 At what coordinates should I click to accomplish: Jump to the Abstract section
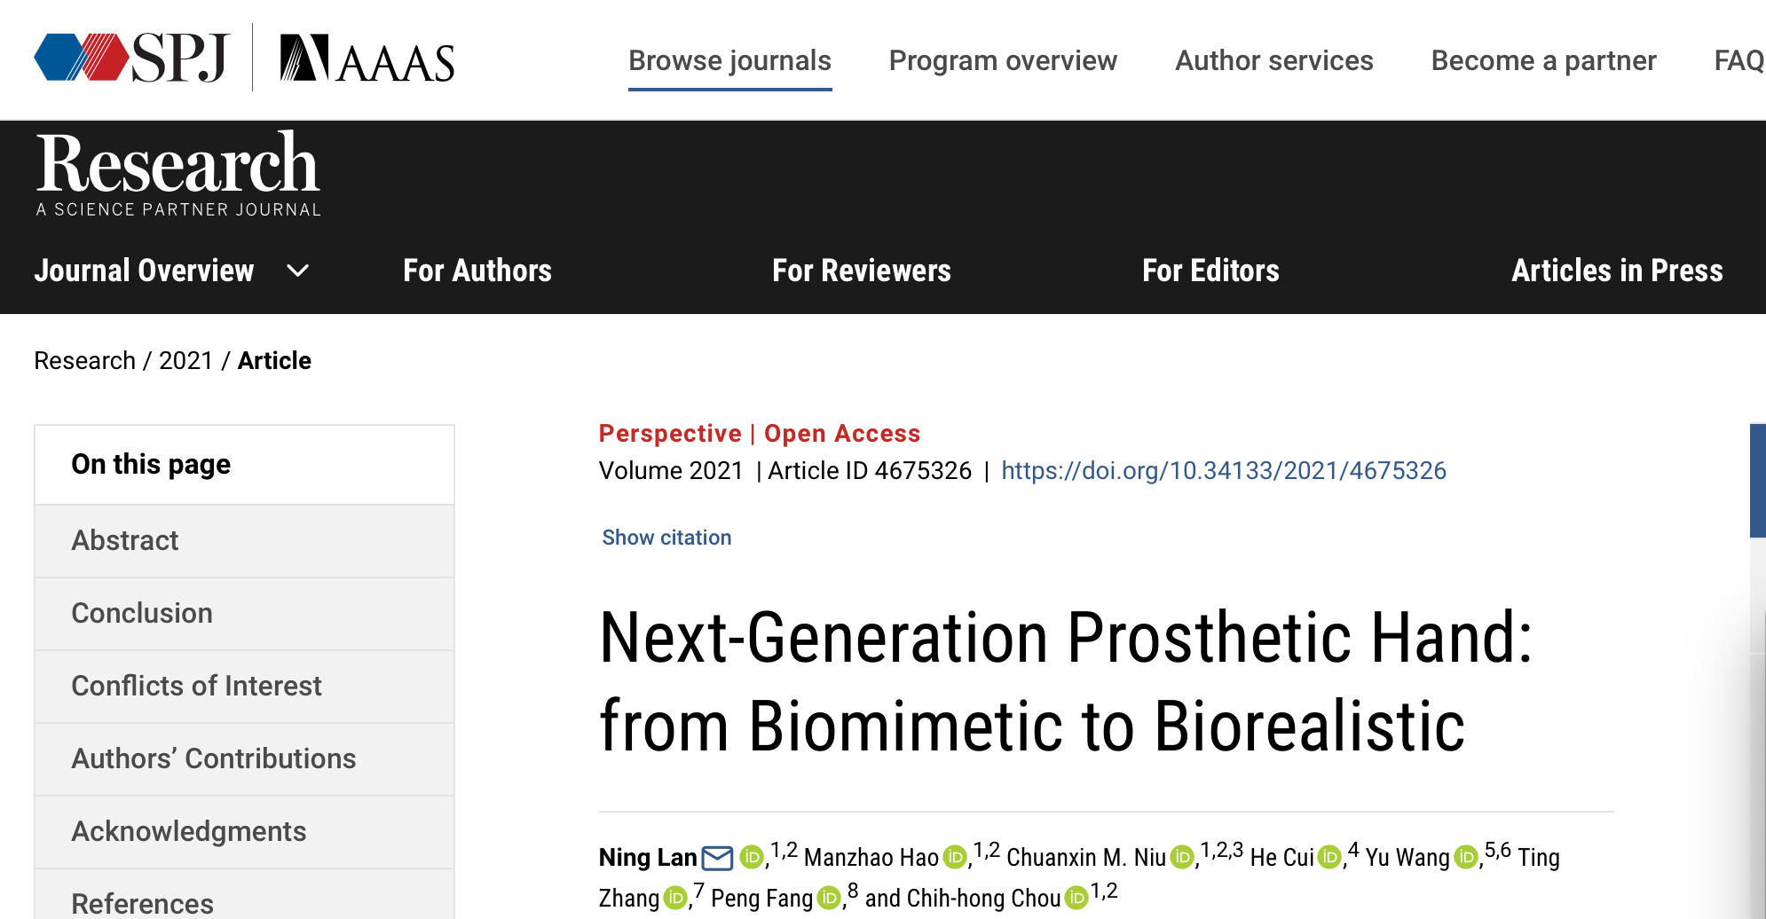point(244,541)
